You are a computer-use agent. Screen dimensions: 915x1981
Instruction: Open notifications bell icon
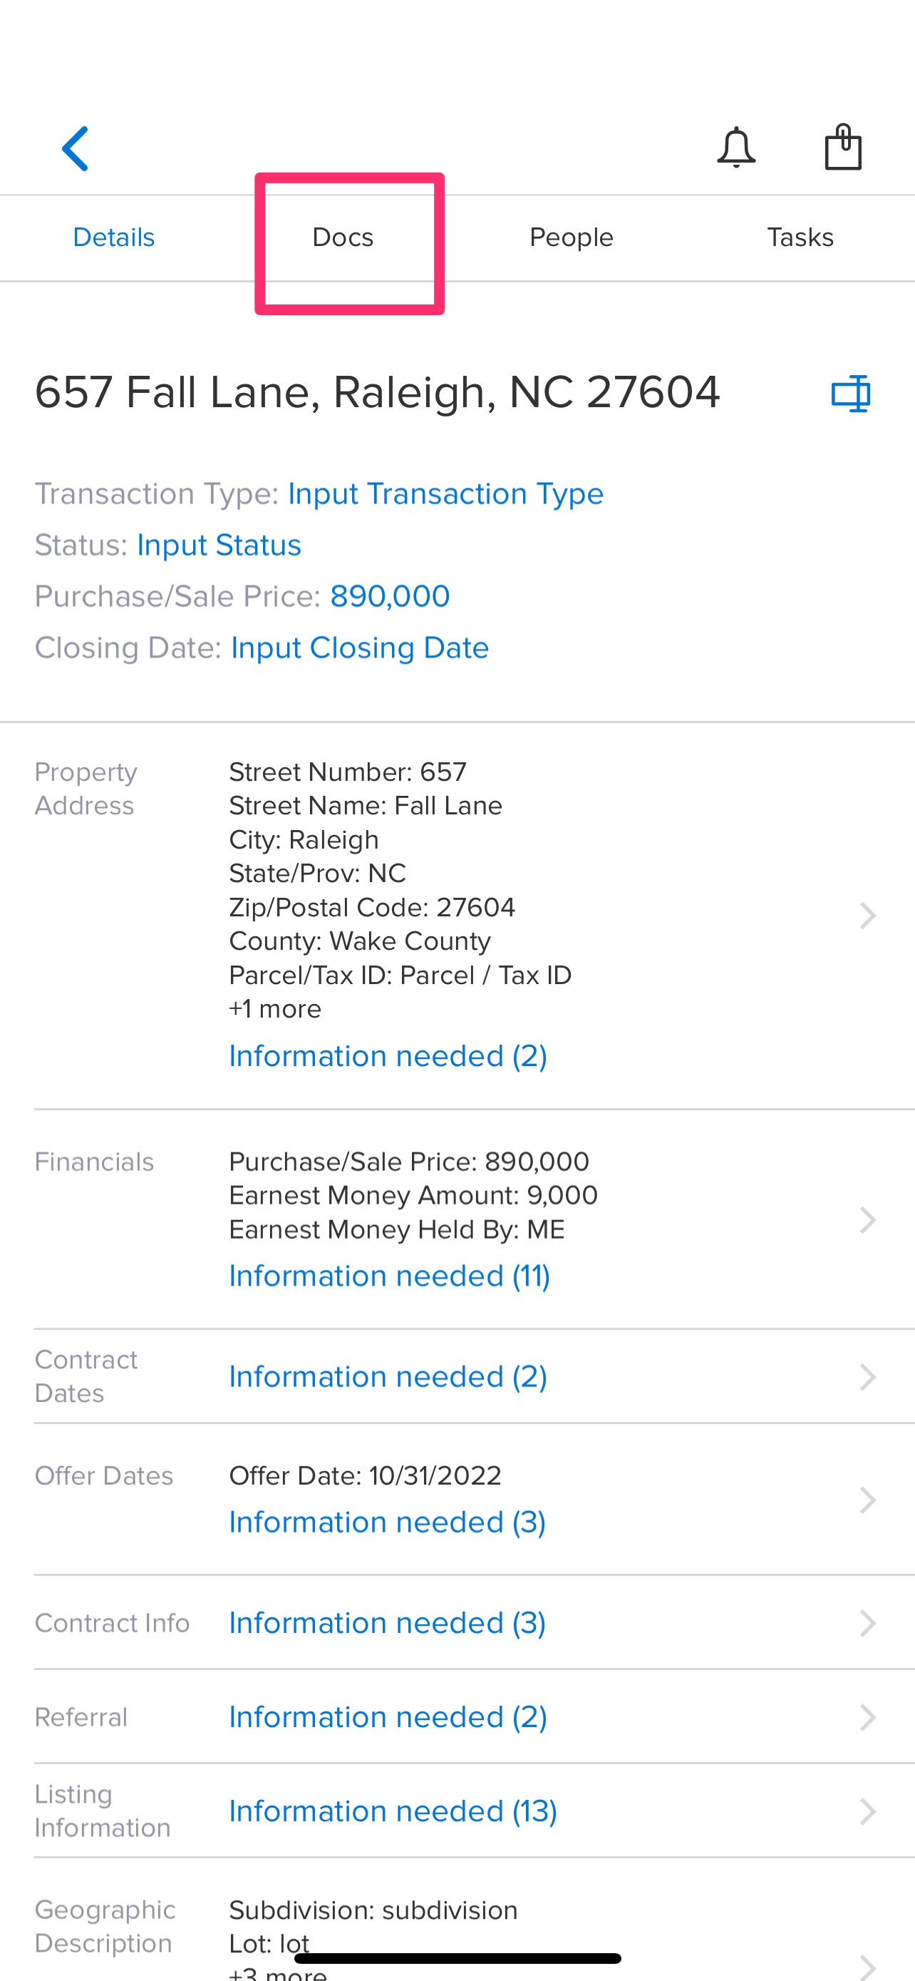coord(736,147)
